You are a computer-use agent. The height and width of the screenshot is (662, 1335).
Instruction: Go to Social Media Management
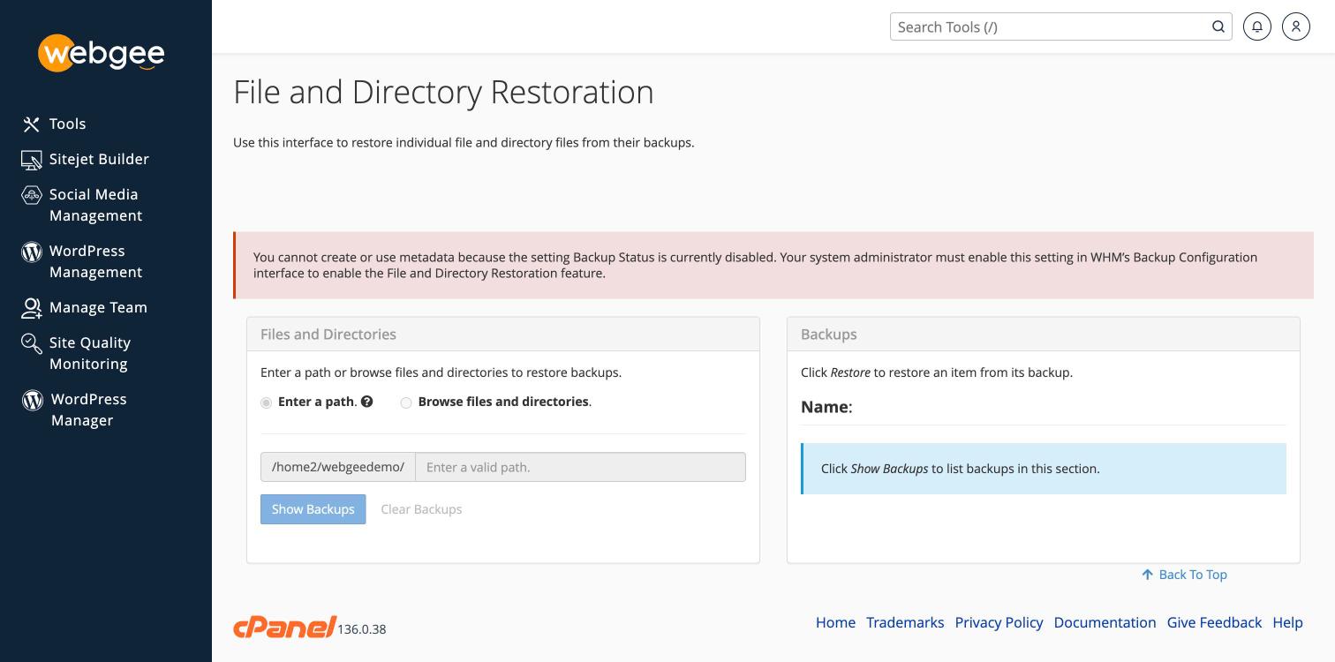tap(95, 206)
